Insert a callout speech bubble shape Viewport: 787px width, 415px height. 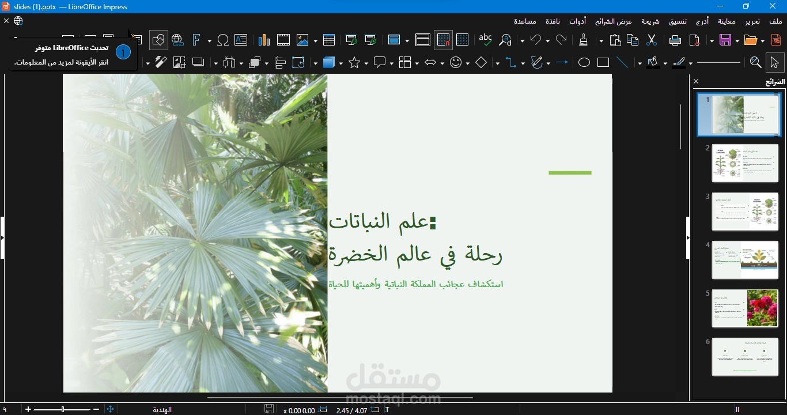point(380,62)
